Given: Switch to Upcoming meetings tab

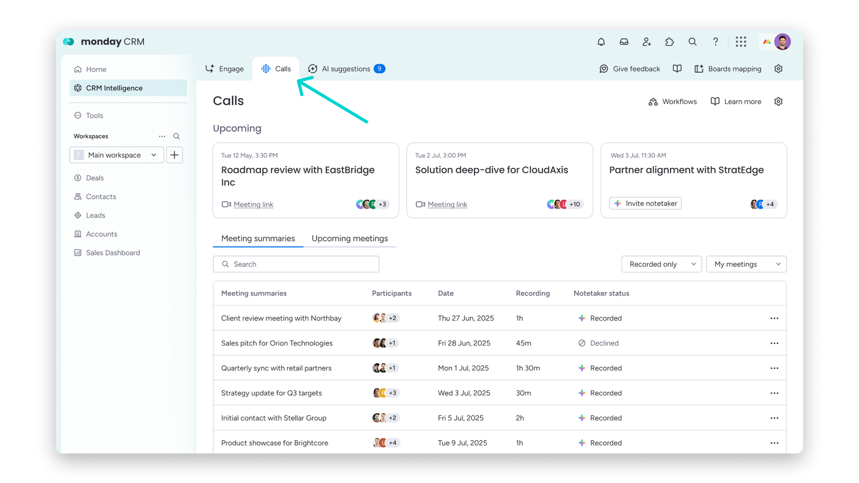Looking at the screenshot, I should 350,238.
